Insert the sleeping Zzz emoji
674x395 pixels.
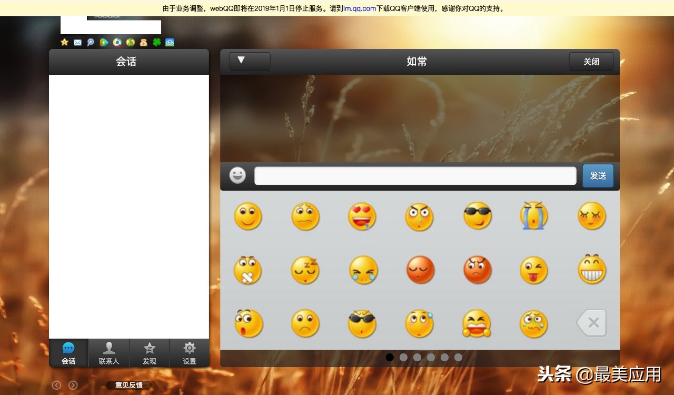(x=305, y=270)
